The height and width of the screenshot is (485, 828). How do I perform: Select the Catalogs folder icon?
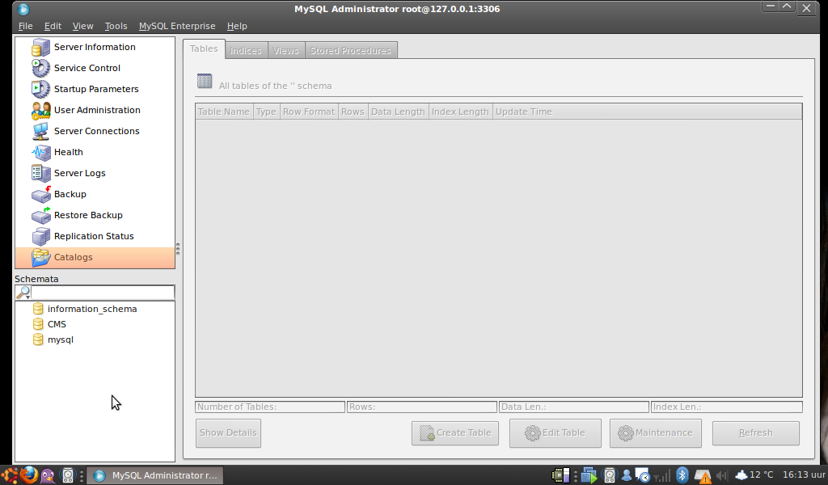point(40,257)
